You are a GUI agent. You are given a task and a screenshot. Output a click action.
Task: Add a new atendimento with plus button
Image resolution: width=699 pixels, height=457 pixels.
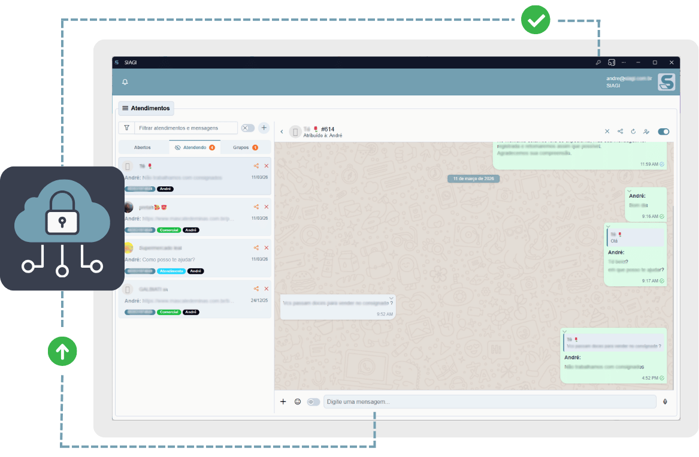(x=264, y=128)
